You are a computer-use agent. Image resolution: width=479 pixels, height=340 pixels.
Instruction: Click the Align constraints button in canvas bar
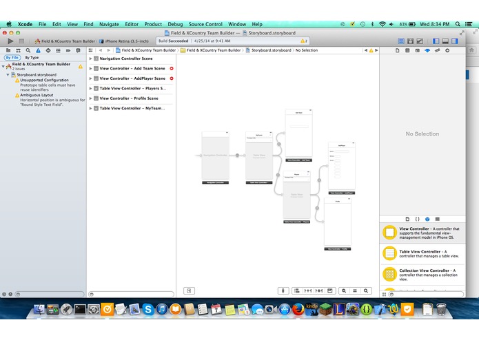[x=297, y=290]
